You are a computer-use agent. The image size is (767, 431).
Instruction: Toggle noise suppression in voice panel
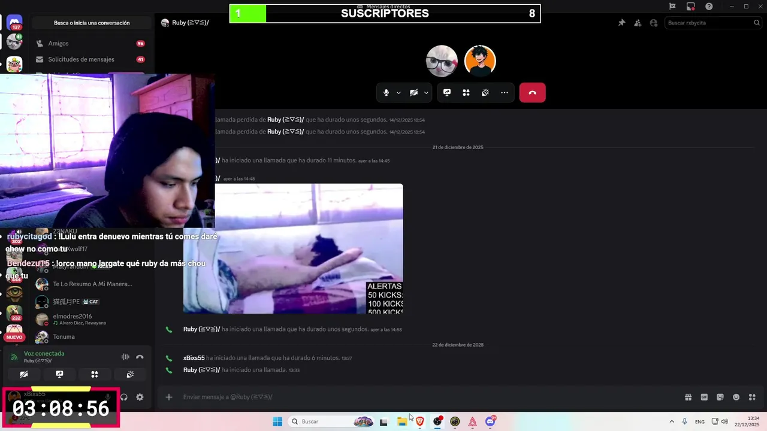click(x=125, y=357)
